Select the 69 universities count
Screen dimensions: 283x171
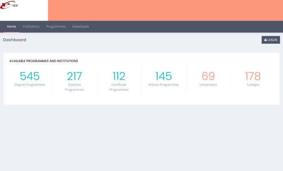[x=208, y=76]
